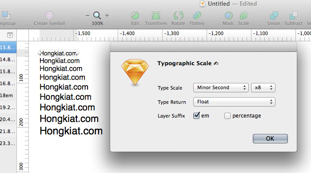
Task: Select the 13.8... layer row
Action: click(8, 47)
